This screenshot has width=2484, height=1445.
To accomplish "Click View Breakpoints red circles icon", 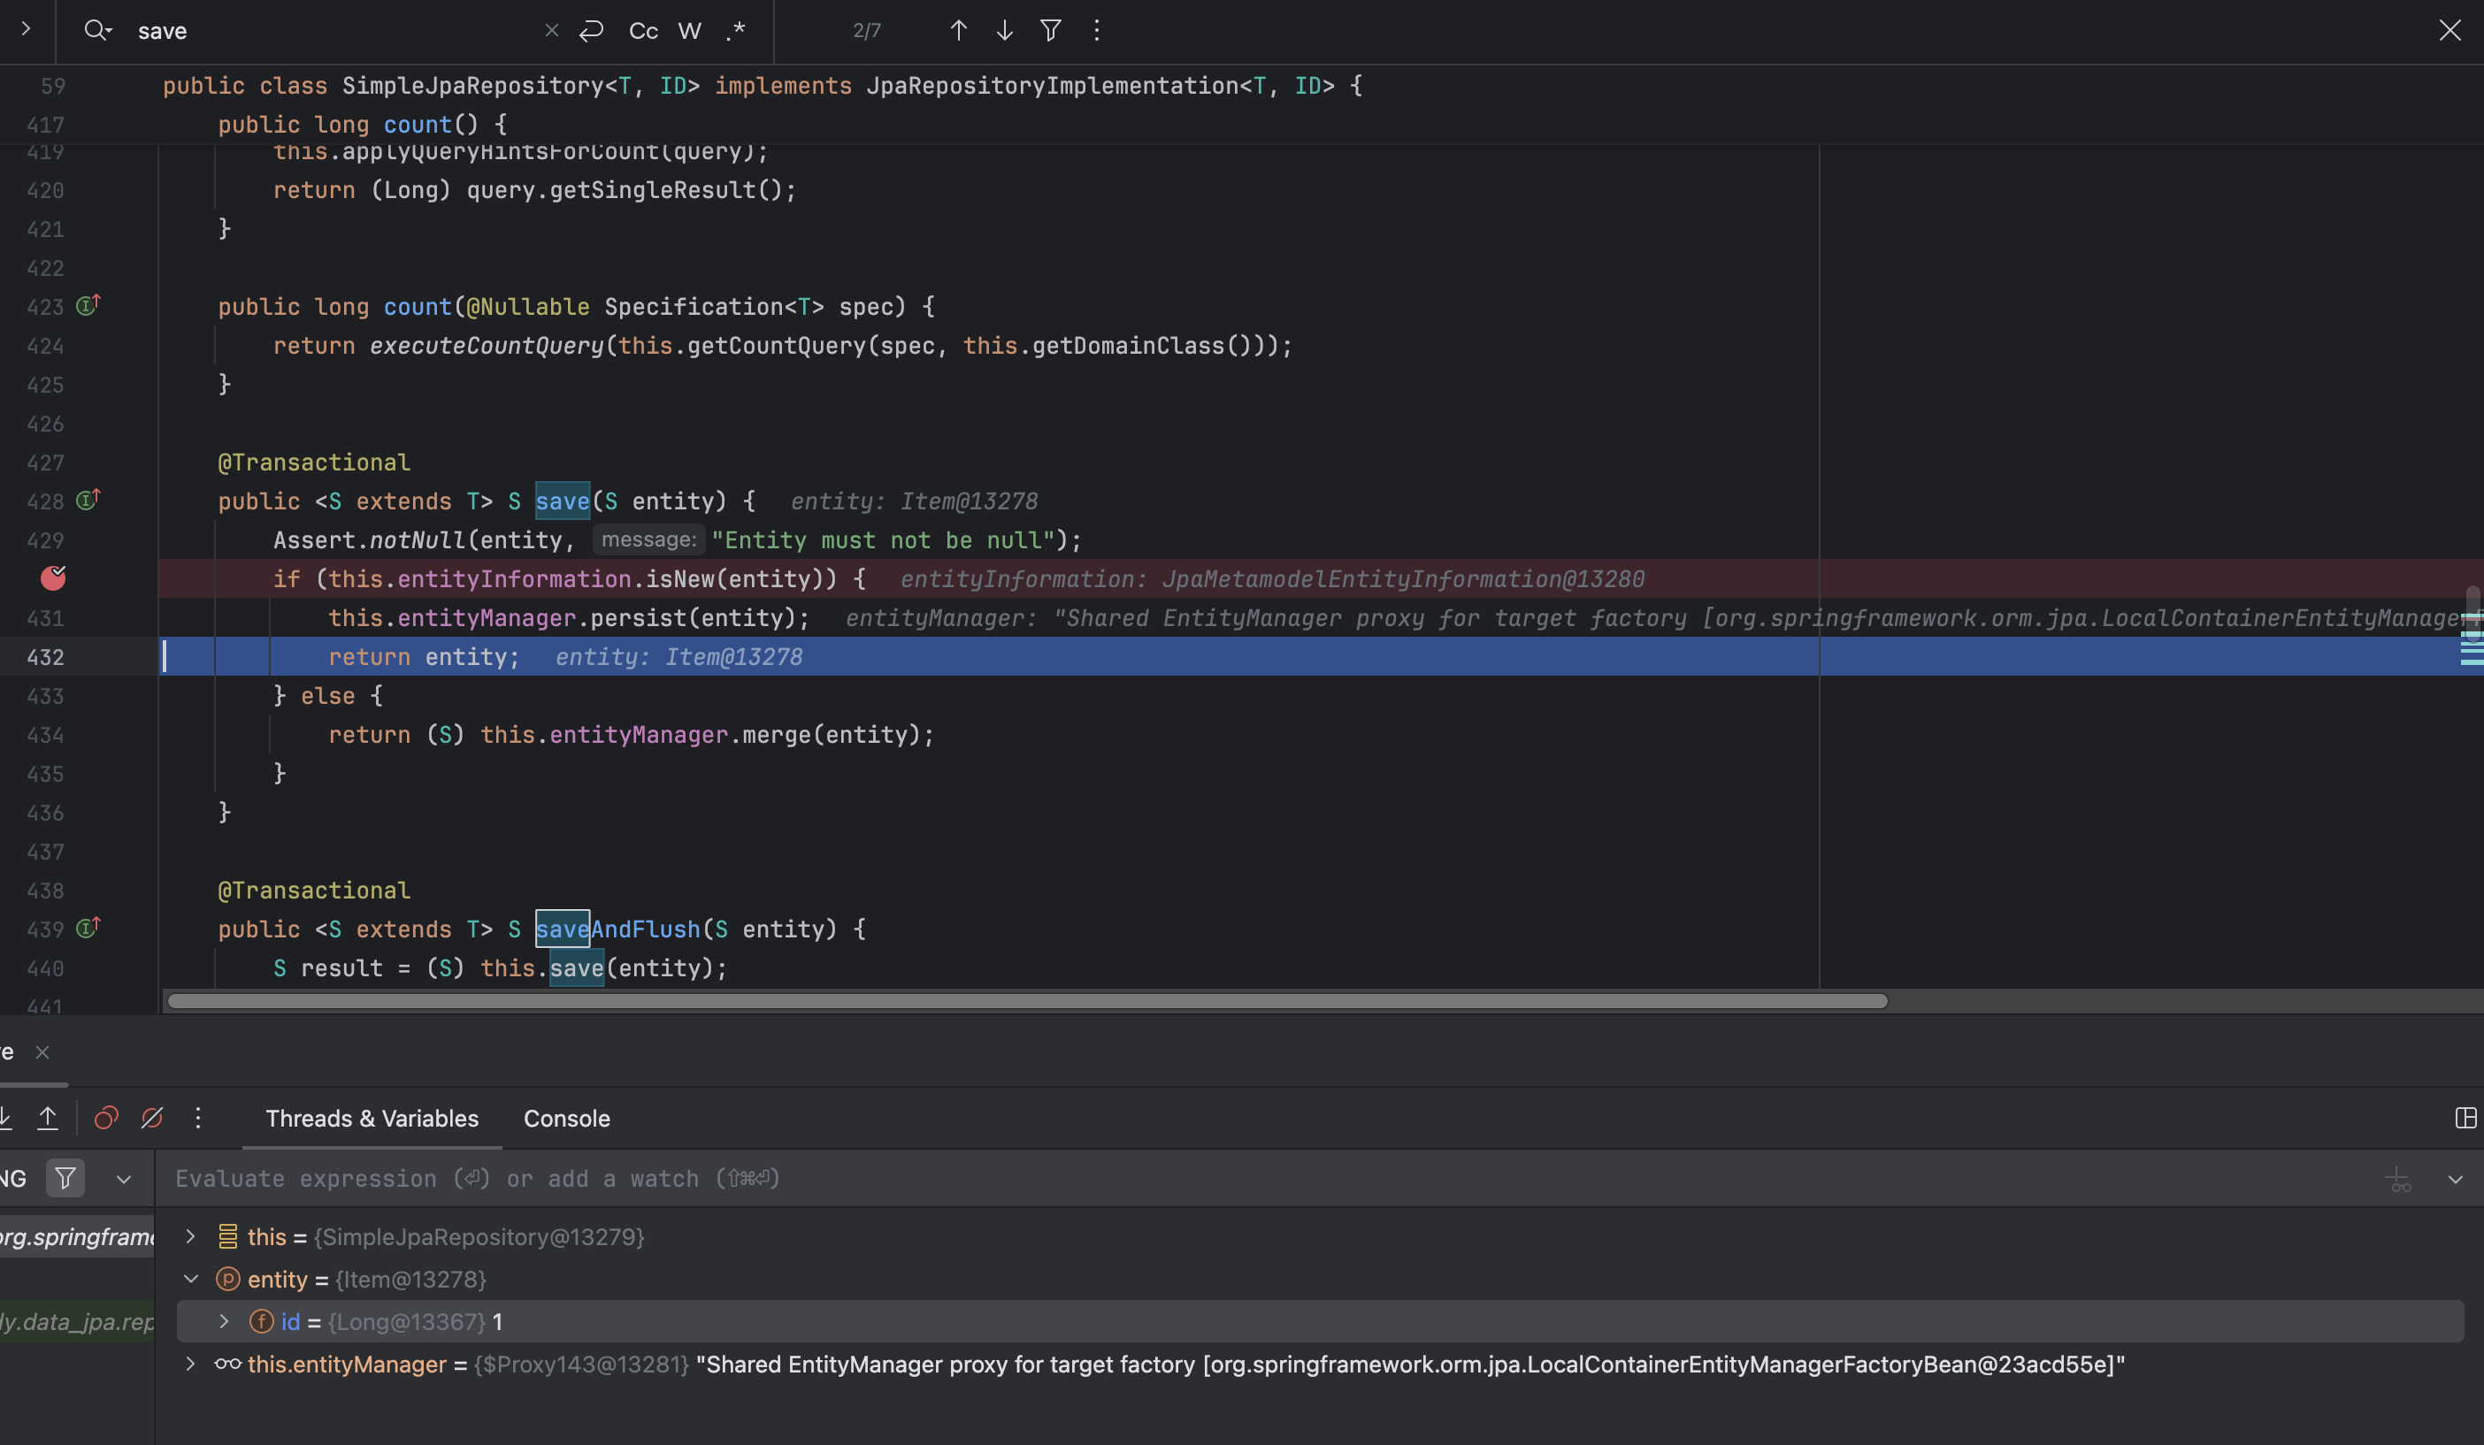I will click(106, 1118).
